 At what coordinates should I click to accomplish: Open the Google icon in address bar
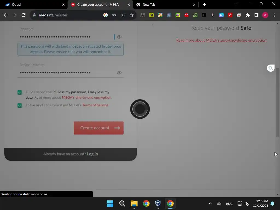click(x=106, y=15)
